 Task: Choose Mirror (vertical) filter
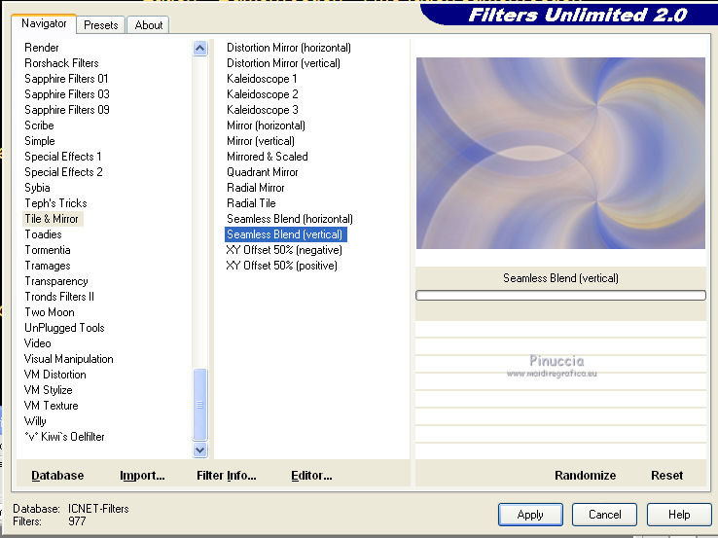coord(261,141)
